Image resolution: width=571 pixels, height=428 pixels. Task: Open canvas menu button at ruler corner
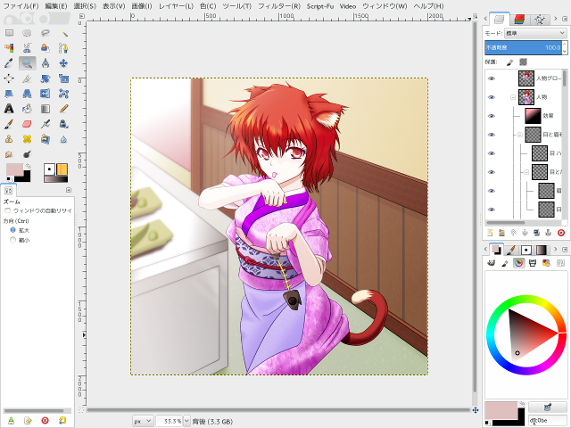click(x=81, y=16)
